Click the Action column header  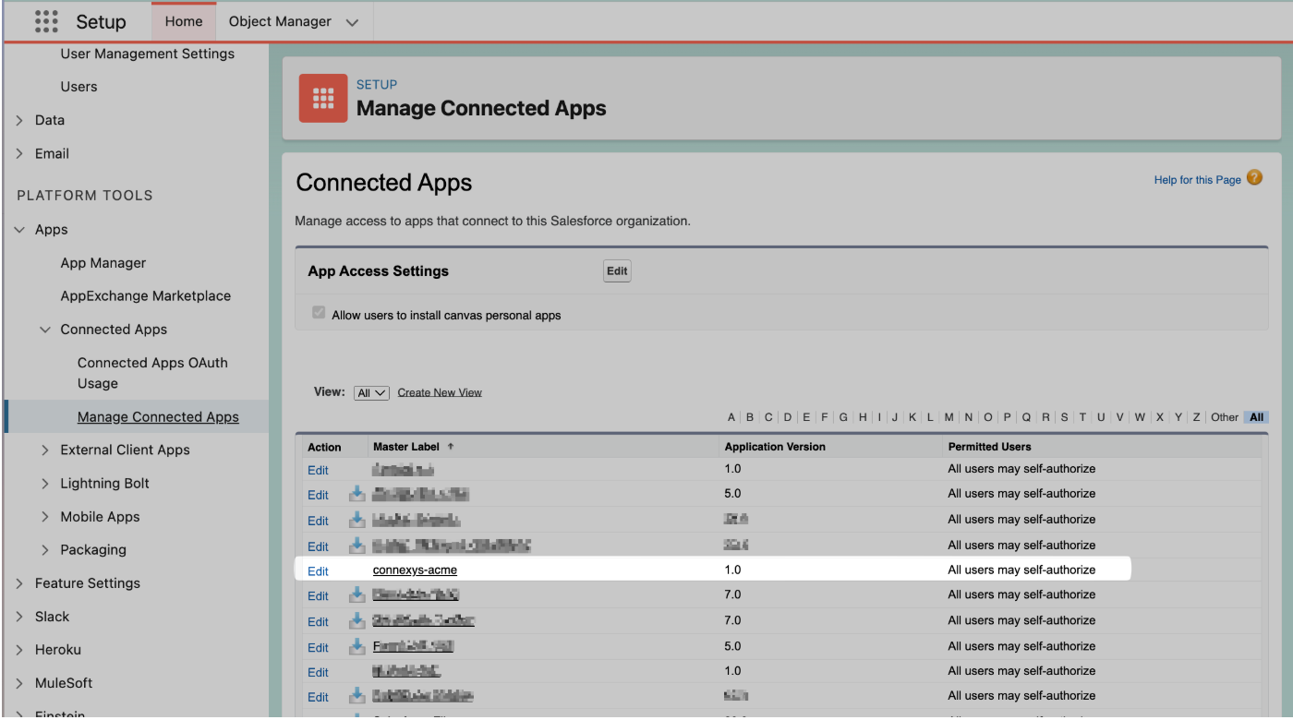(x=324, y=448)
